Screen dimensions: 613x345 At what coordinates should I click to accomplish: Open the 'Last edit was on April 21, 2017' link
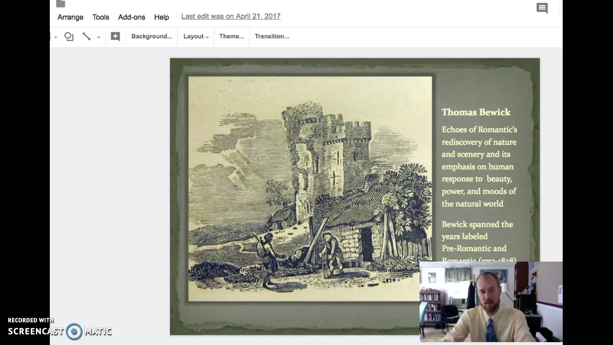point(231,16)
